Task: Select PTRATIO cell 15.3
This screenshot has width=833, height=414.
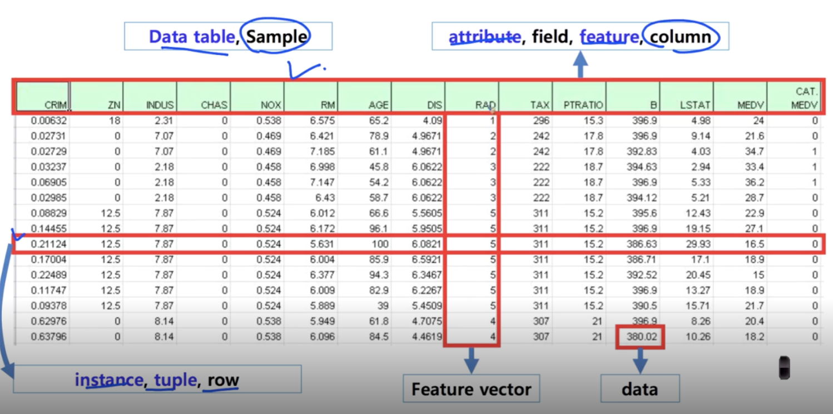Action: pos(593,120)
